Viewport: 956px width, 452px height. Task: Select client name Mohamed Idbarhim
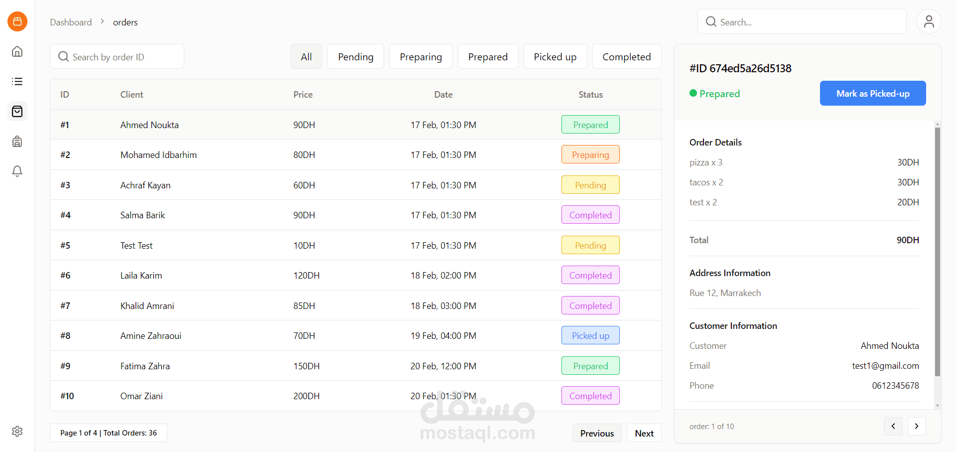tap(158, 154)
